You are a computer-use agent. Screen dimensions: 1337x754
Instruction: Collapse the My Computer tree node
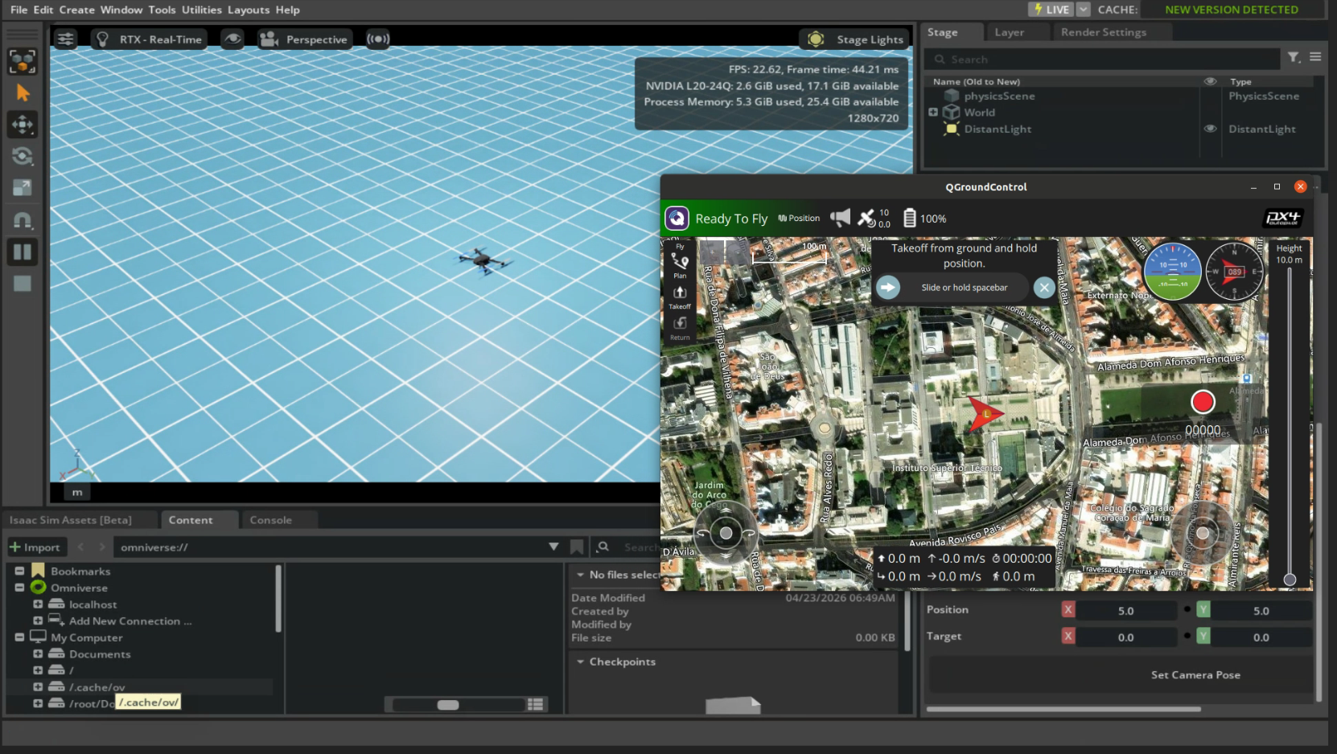pos(19,637)
